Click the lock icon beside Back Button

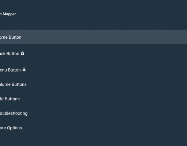tap(22, 53)
